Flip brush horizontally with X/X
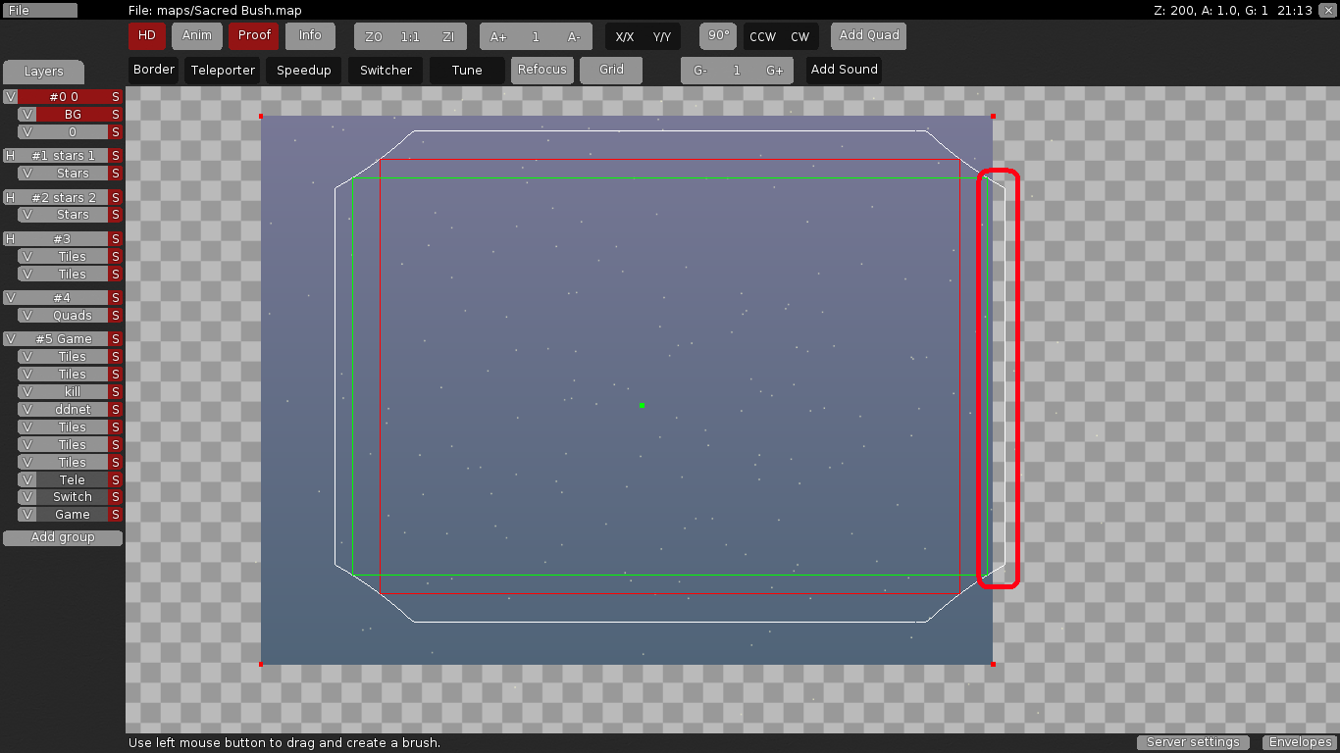Image resolution: width=1340 pixels, height=753 pixels. tap(625, 35)
